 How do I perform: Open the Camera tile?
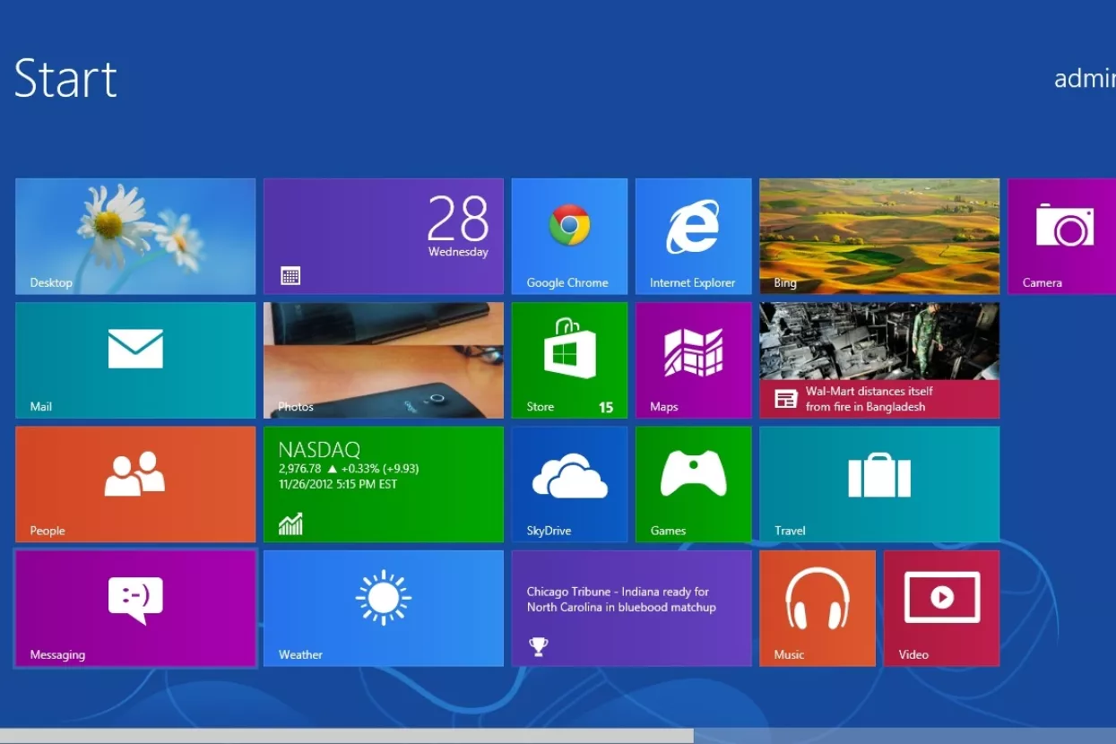1062,237
